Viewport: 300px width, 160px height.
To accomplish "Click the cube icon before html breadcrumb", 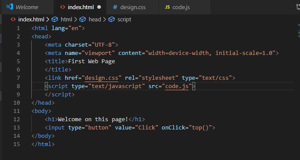I will (x=55, y=19).
